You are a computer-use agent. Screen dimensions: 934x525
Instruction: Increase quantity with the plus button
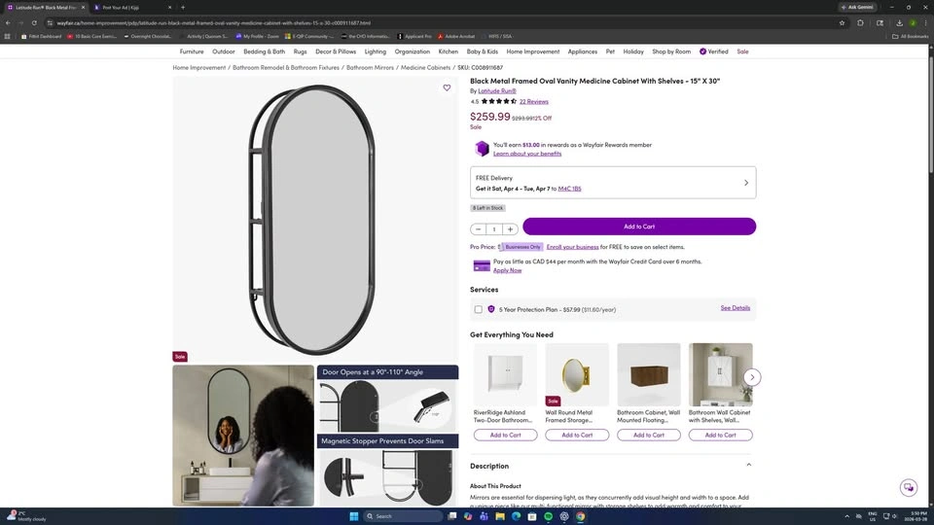(510, 229)
